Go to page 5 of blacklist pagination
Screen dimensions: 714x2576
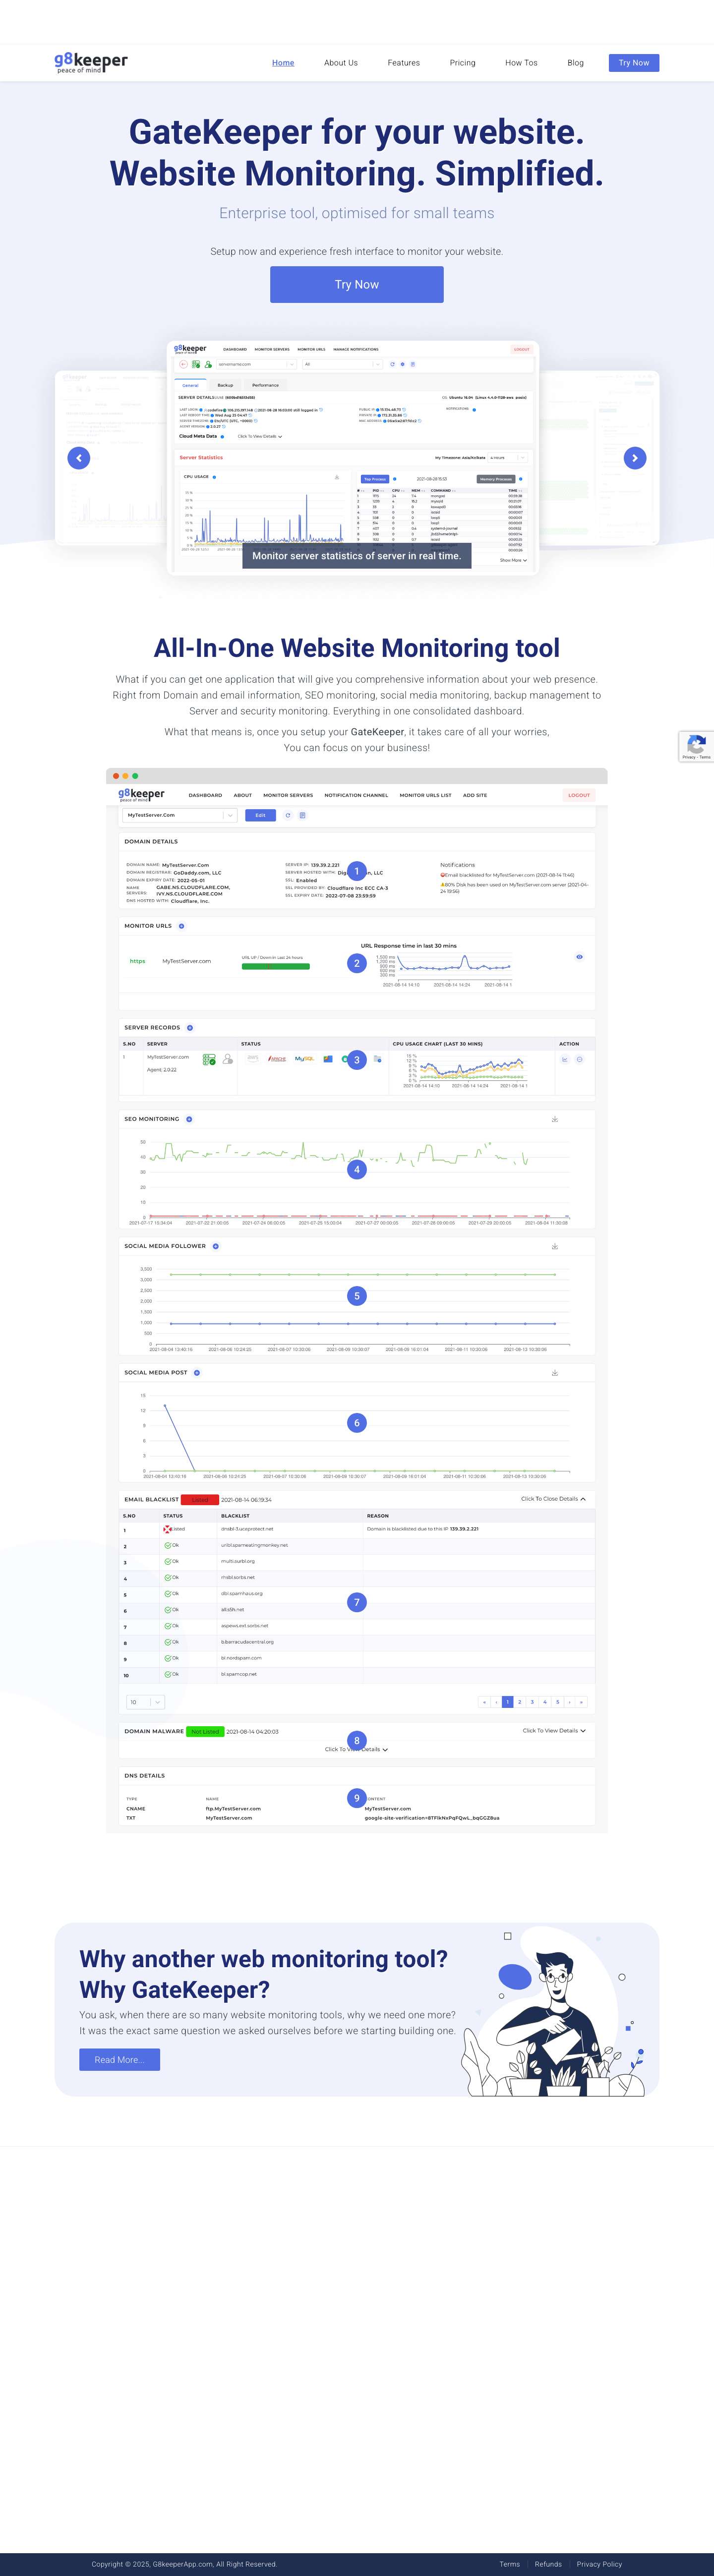pyautogui.click(x=558, y=1702)
